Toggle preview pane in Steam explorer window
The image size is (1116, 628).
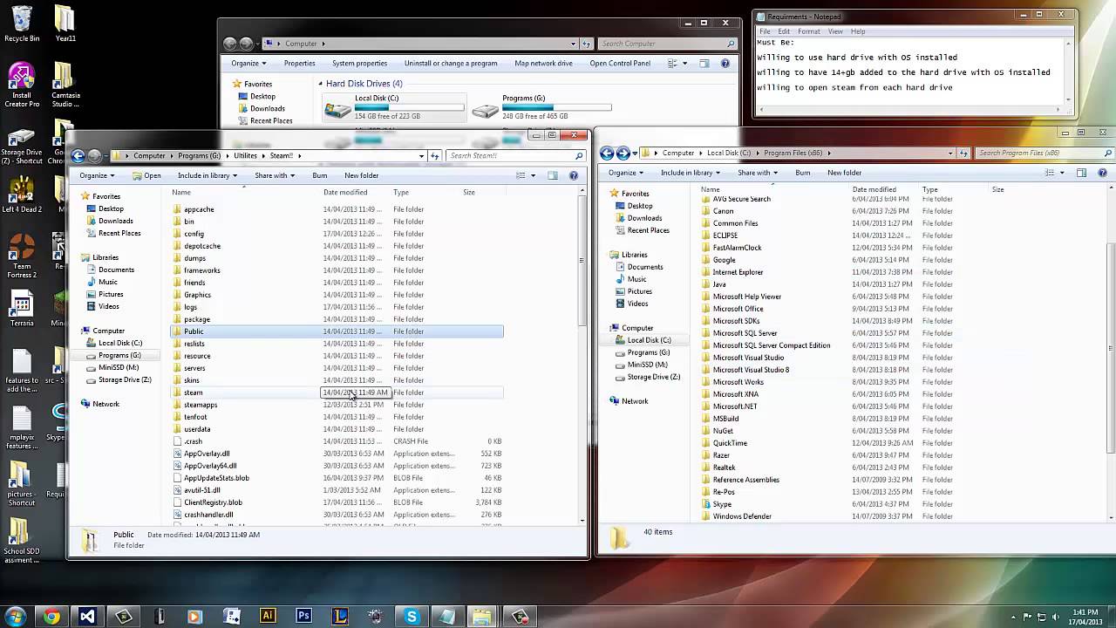[x=553, y=175]
